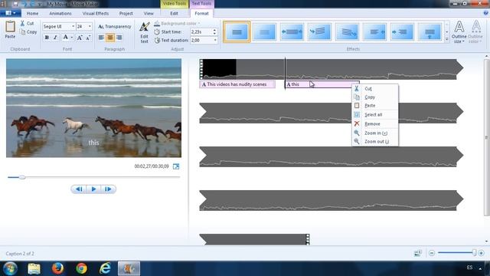Image resolution: width=490 pixels, height=276 pixels.
Task: Click the preview seek bar slider
Action: (x=22, y=177)
